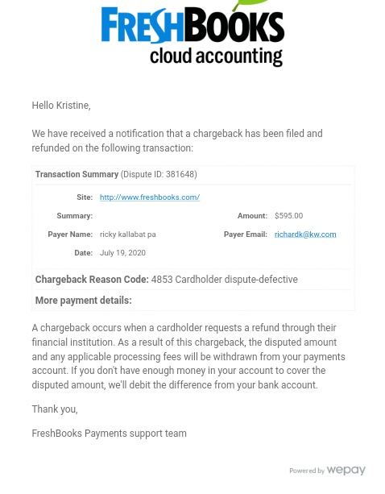Image resolution: width=385 pixels, height=494 pixels.
Task: Click the richardk@kw.com email link
Action: 305,235
